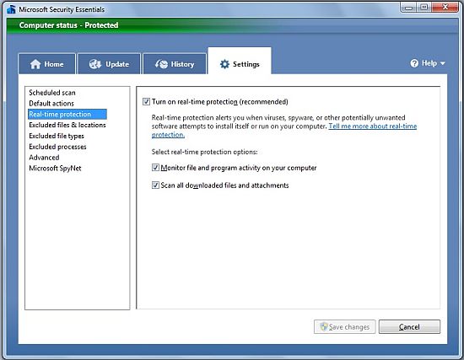
Task: Open Advanced settings entry
Action: pyautogui.click(x=44, y=158)
